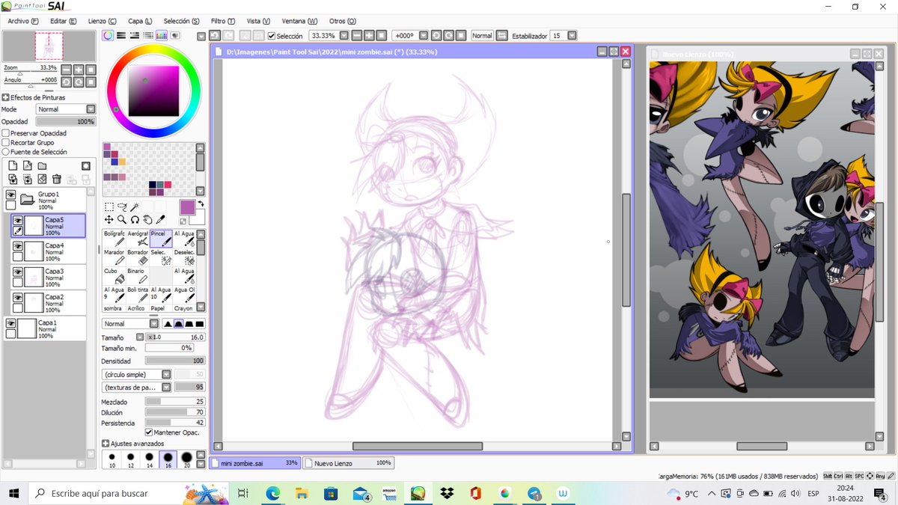This screenshot has width=898, height=505.
Task: Select the Zoom magnifier tool
Action: click(122, 220)
